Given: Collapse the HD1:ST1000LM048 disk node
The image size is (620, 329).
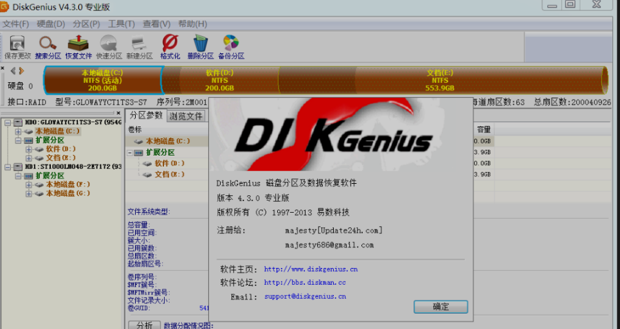Looking at the screenshot, I should click(x=8, y=167).
